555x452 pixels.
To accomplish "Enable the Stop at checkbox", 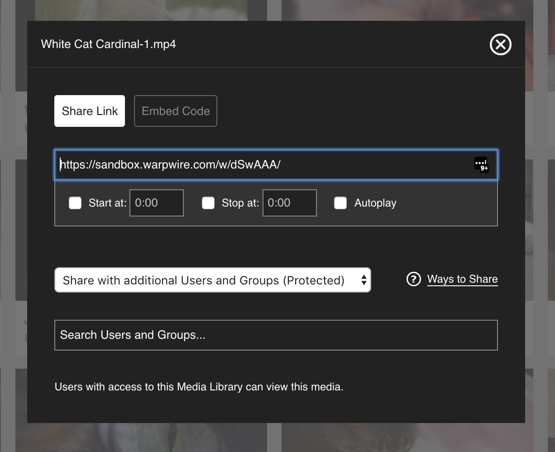I will [x=208, y=203].
